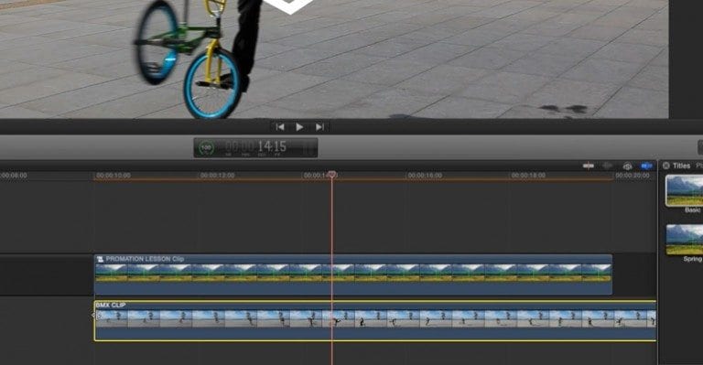
Task: Click the Titles browser icon
Action: [665, 166]
